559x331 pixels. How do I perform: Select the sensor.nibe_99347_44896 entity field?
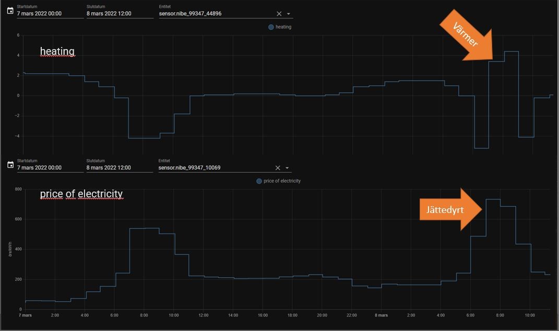(x=214, y=14)
